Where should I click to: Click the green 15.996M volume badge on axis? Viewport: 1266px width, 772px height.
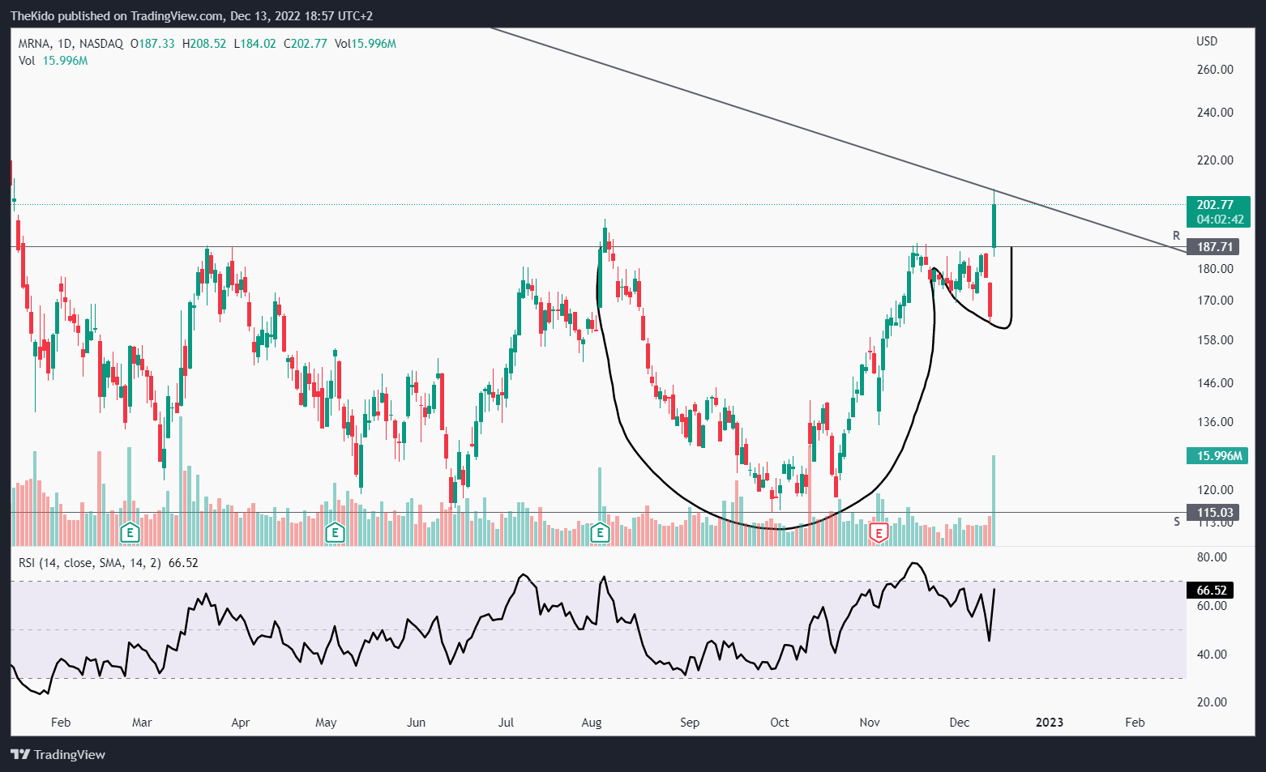pos(1218,456)
